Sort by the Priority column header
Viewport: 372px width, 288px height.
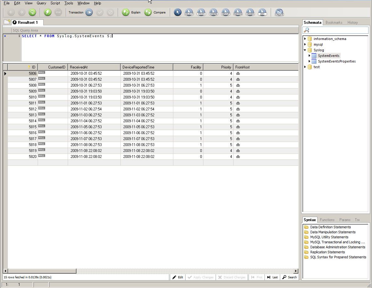(218, 67)
